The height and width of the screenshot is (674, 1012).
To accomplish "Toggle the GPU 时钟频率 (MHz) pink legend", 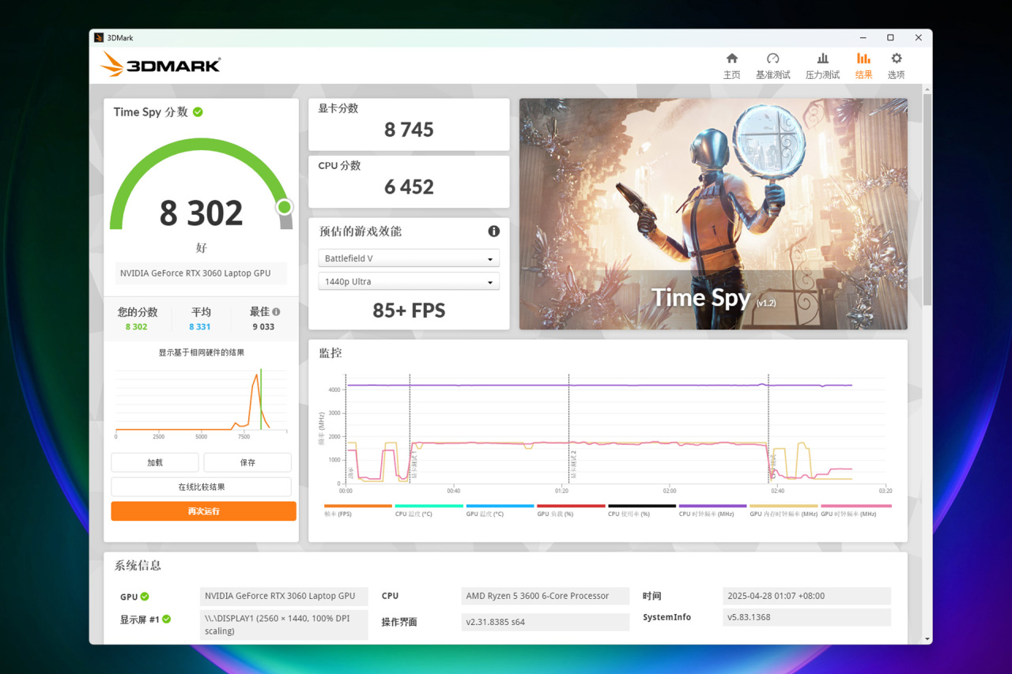I will 855,510.
